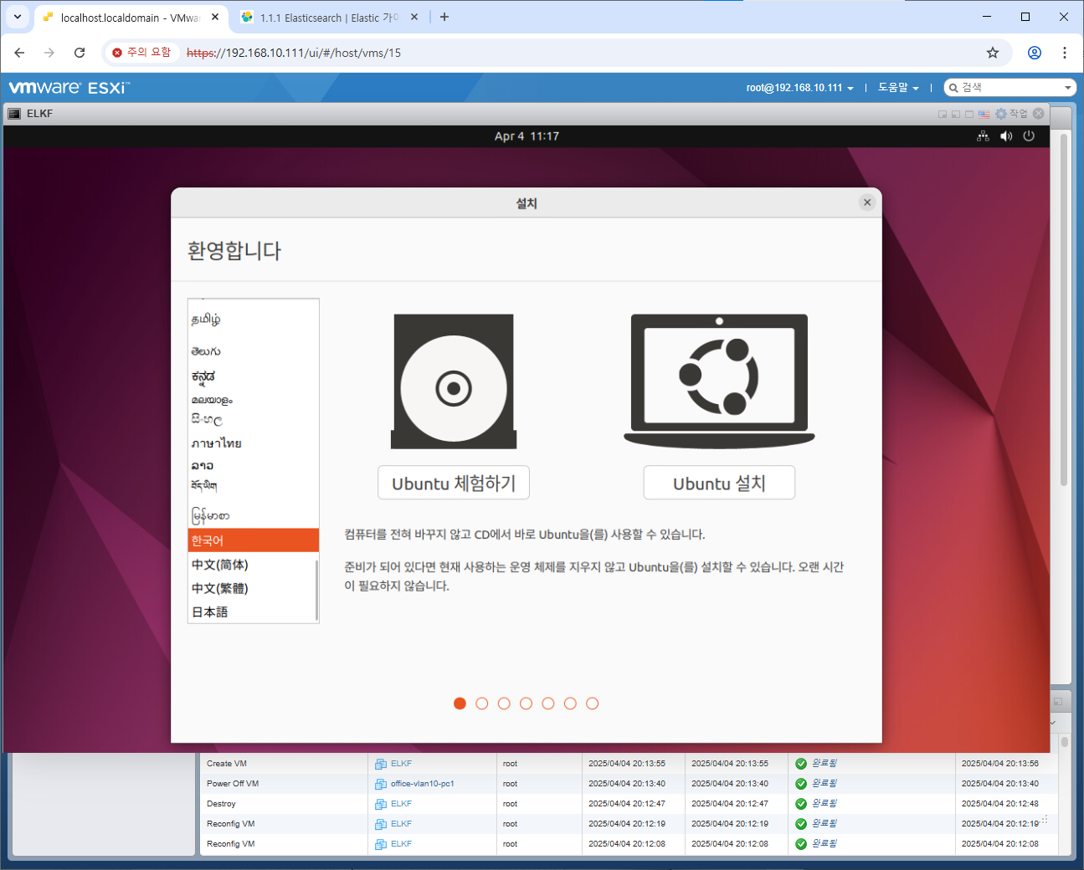The width and height of the screenshot is (1084, 870).
Task: Click the 주의 요함 security warning chip
Action: (x=141, y=53)
